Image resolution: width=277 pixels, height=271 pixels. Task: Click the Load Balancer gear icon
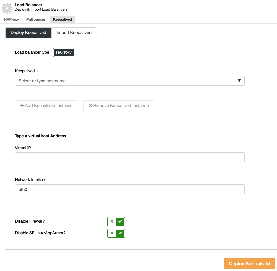tap(7, 8)
